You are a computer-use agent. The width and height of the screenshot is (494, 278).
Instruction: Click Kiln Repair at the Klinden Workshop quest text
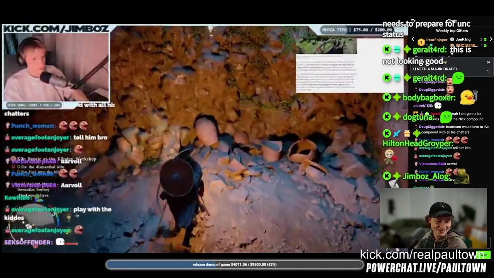pyautogui.click(x=56, y=159)
